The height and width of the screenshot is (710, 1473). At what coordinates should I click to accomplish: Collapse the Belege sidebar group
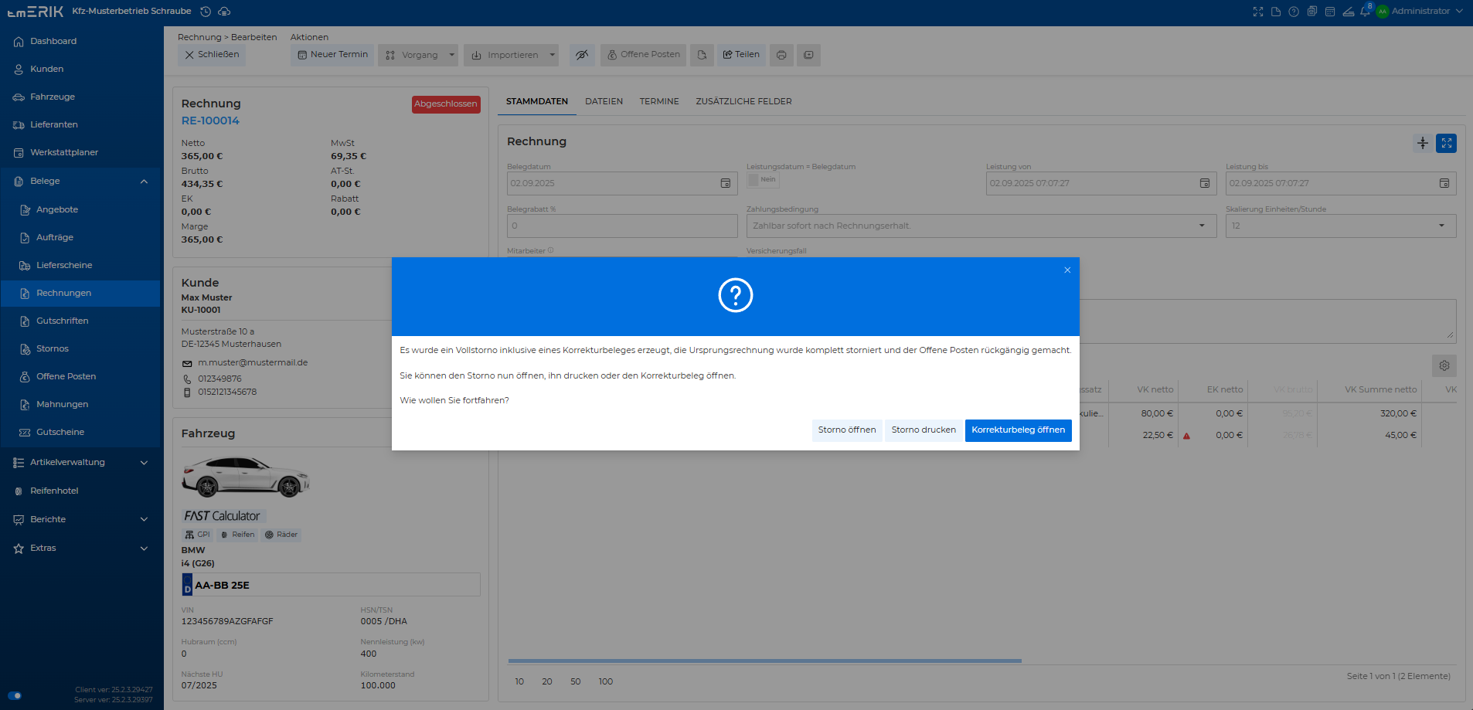click(144, 182)
